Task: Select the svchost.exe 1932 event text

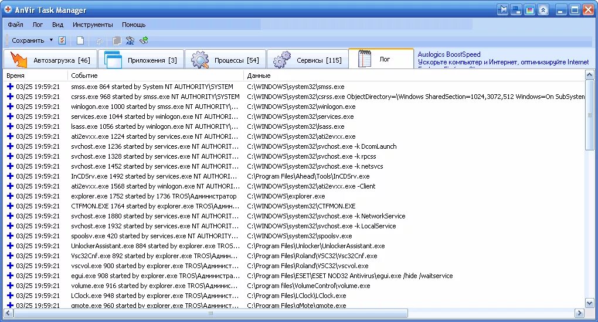Action: coord(154,225)
